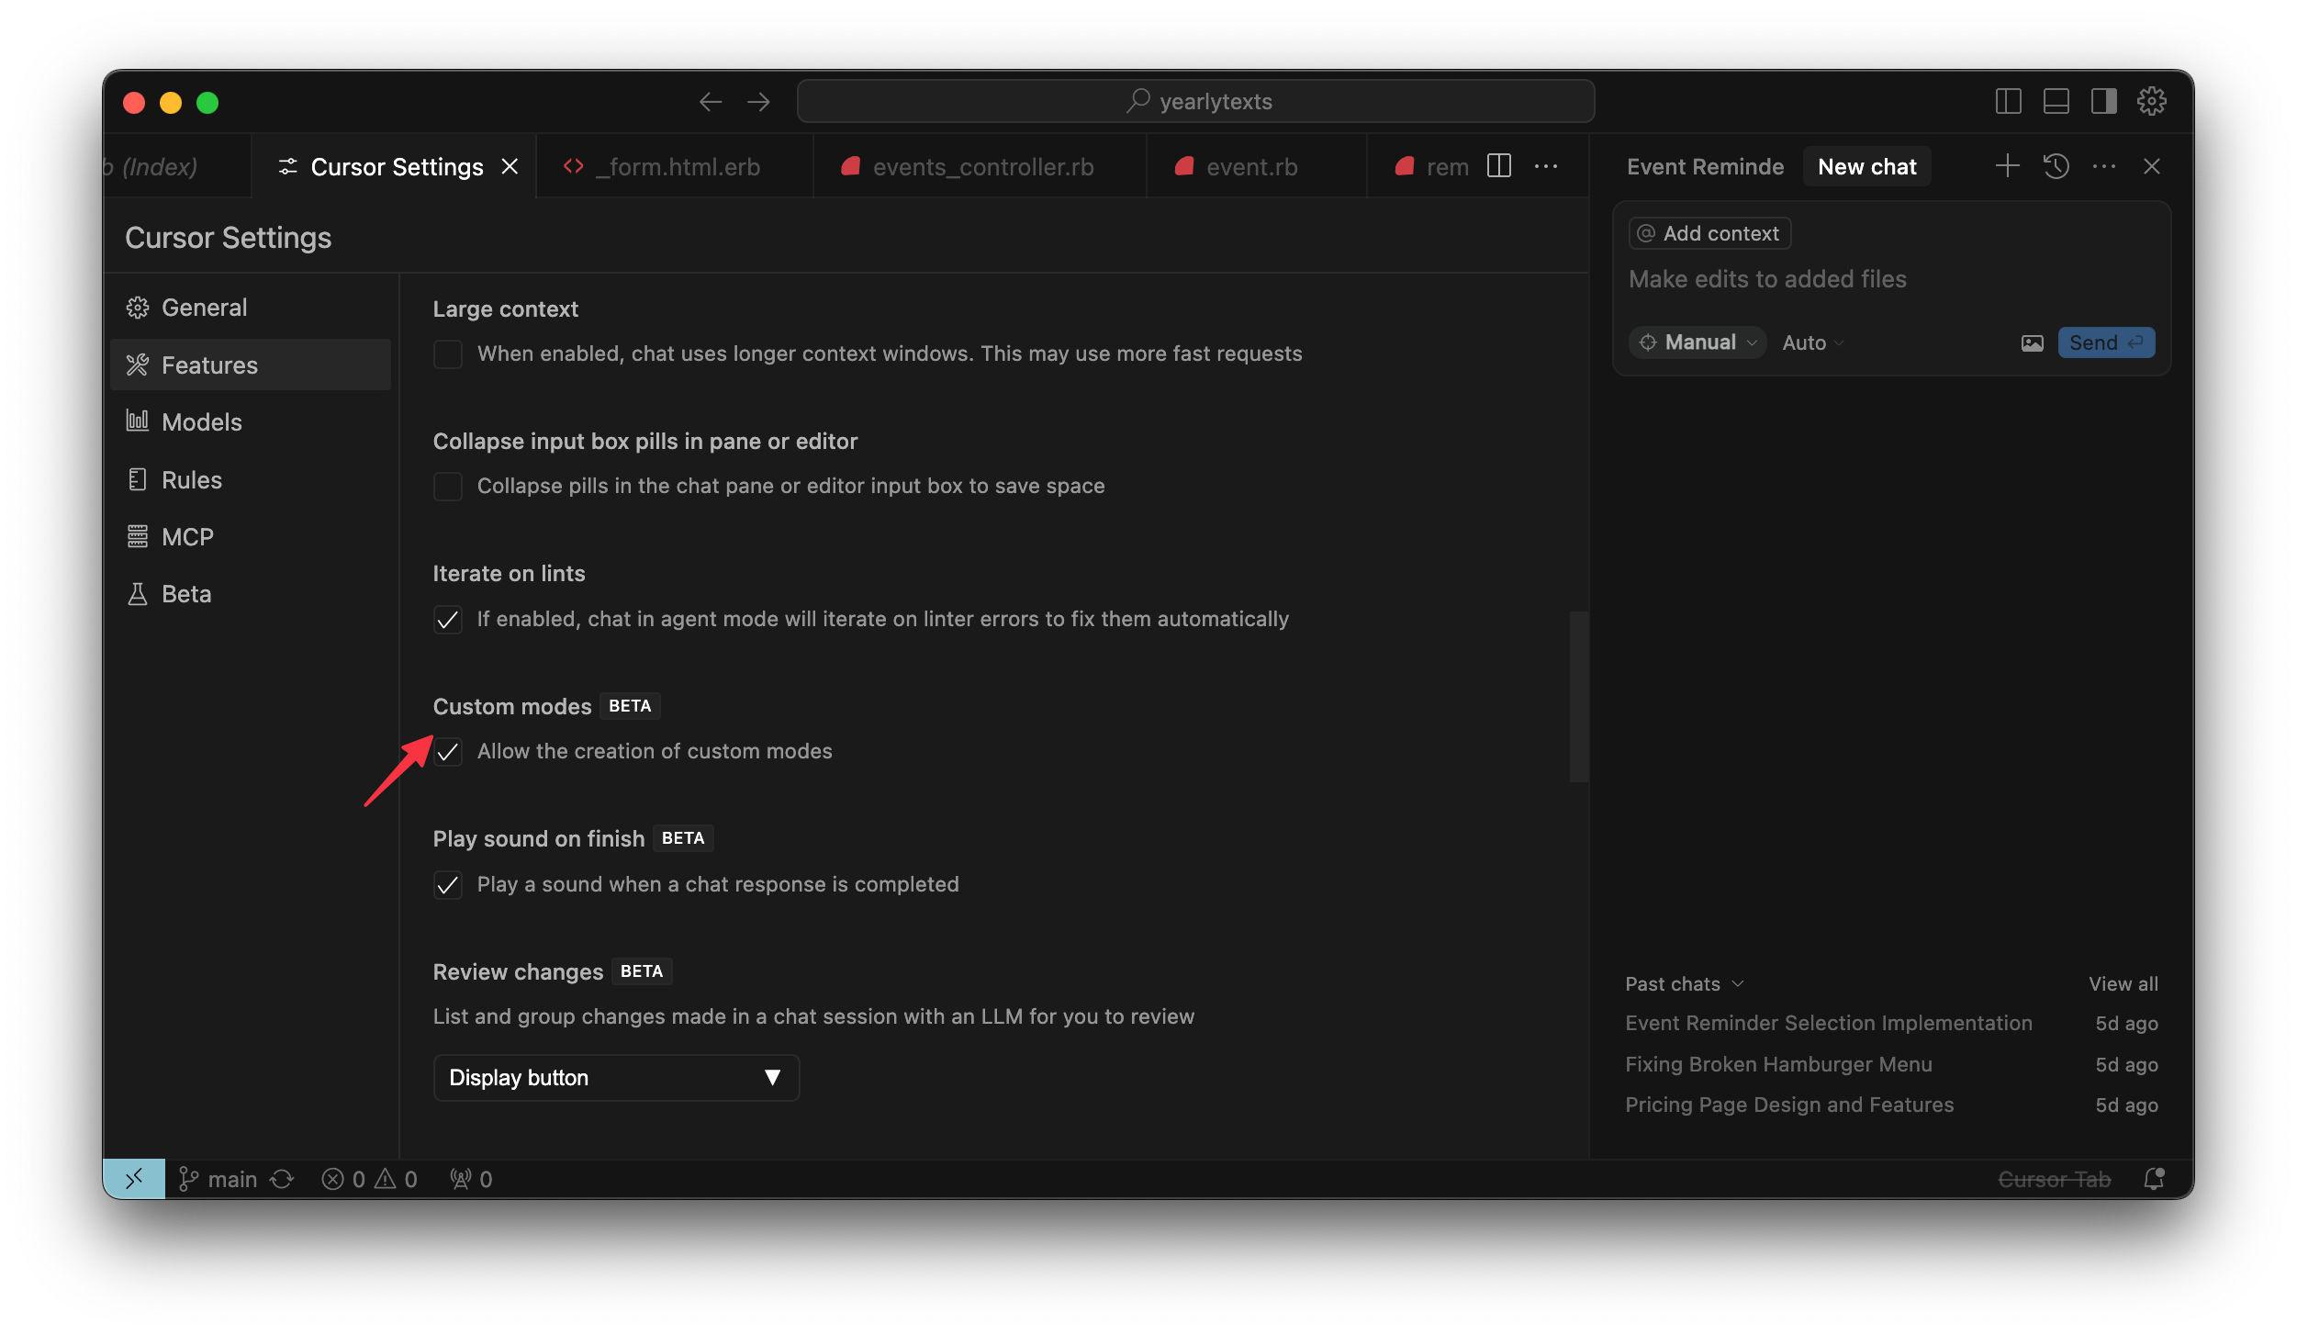Start a new chat with plus icon
This screenshot has width=2297, height=1335.
pyautogui.click(x=2007, y=166)
